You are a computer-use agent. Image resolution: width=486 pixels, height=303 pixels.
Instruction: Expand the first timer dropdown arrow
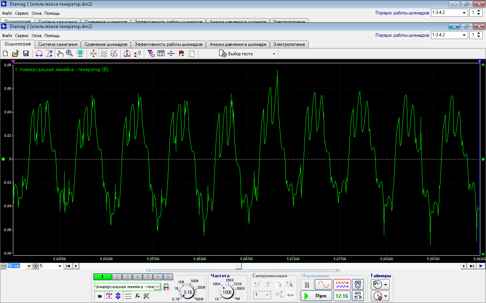pos(386,284)
